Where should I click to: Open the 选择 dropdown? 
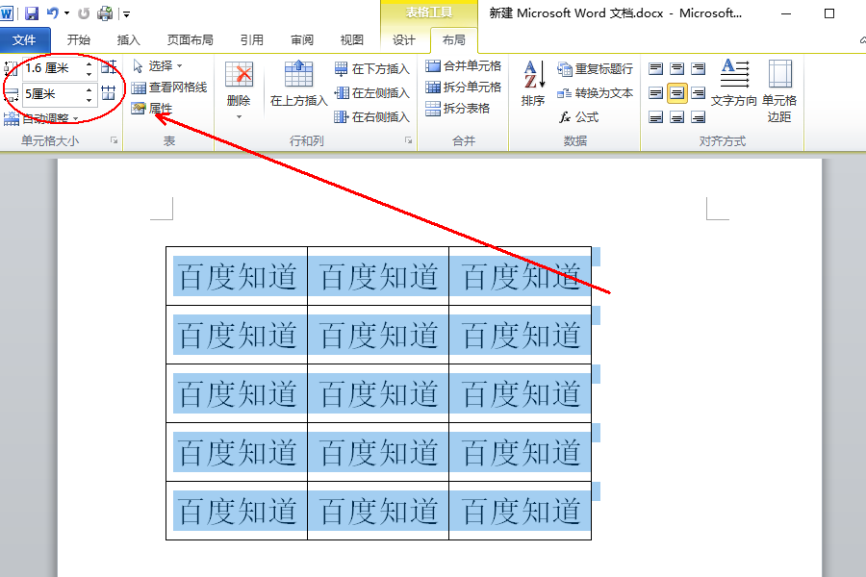[x=158, y=66]
